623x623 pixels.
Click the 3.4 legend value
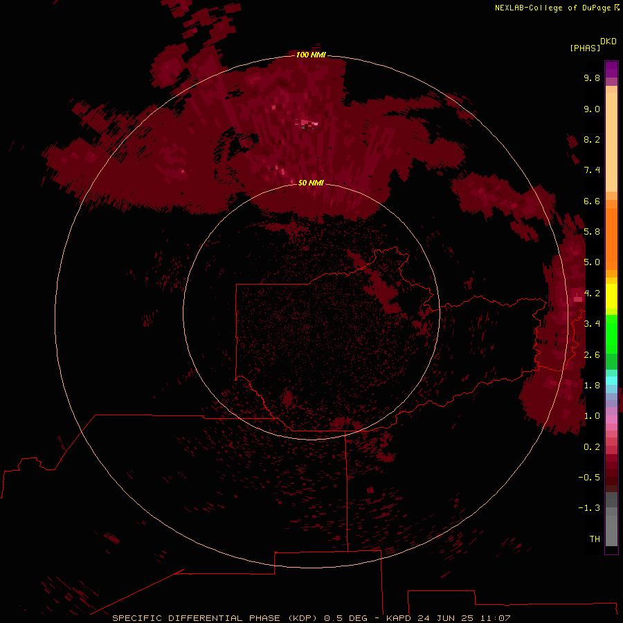(592, 324)
